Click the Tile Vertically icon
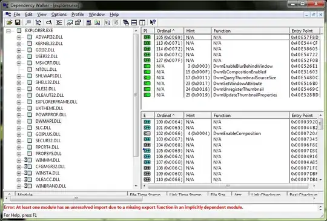The height and width of the screenshot is (221, 327). click(x=142, y=22)
